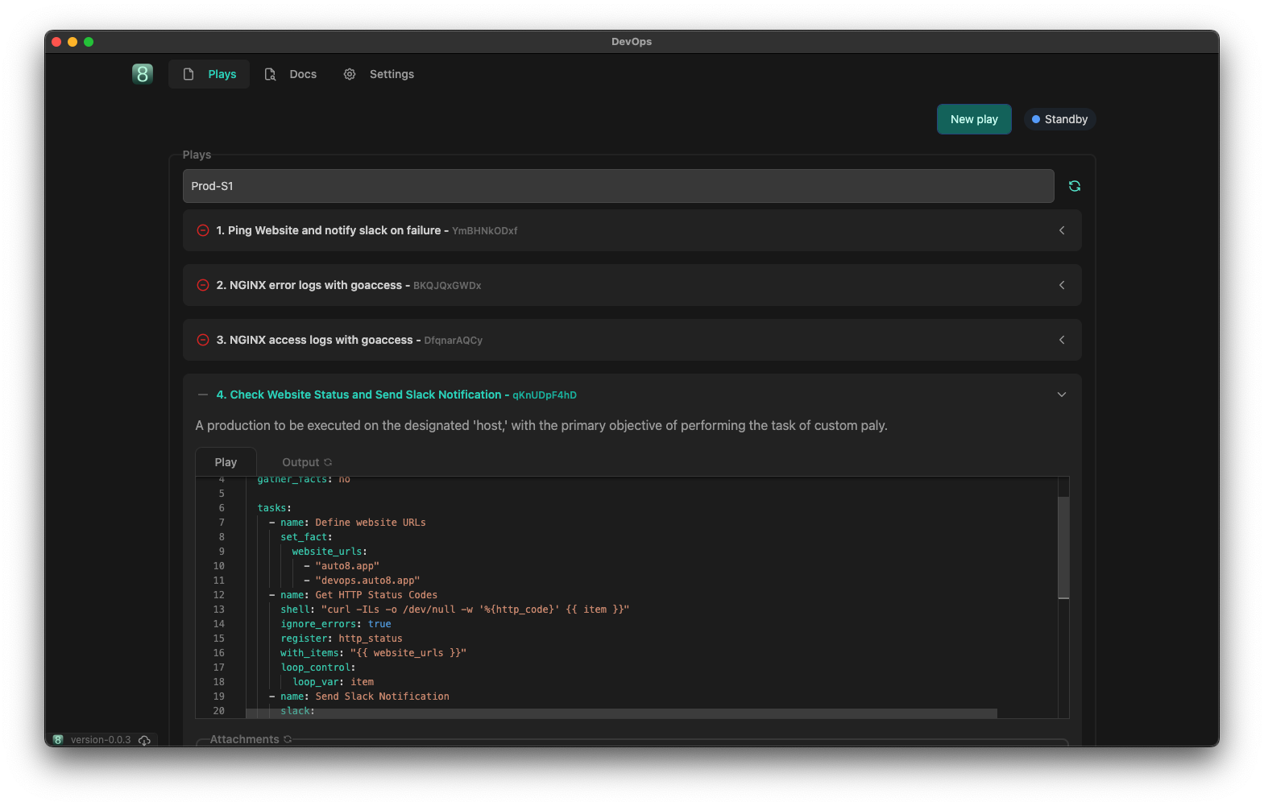Click the code editor horizontal scrollbar

(621, 713)
